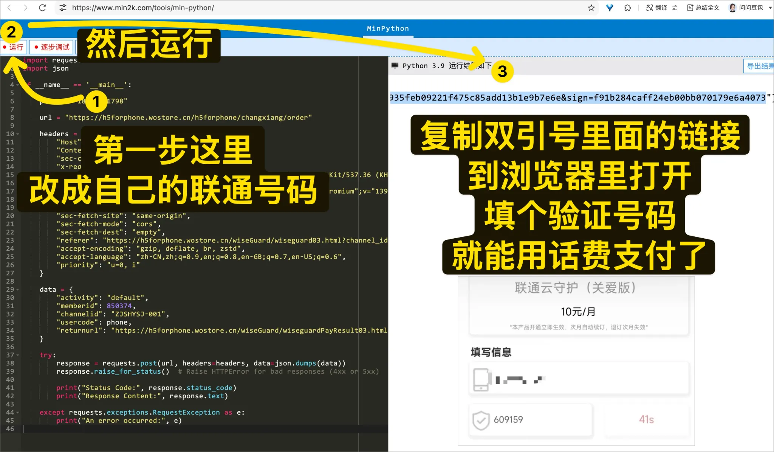Click the browser forward arrow
Screen dimensions: 774x452
[x=25, y=8]
